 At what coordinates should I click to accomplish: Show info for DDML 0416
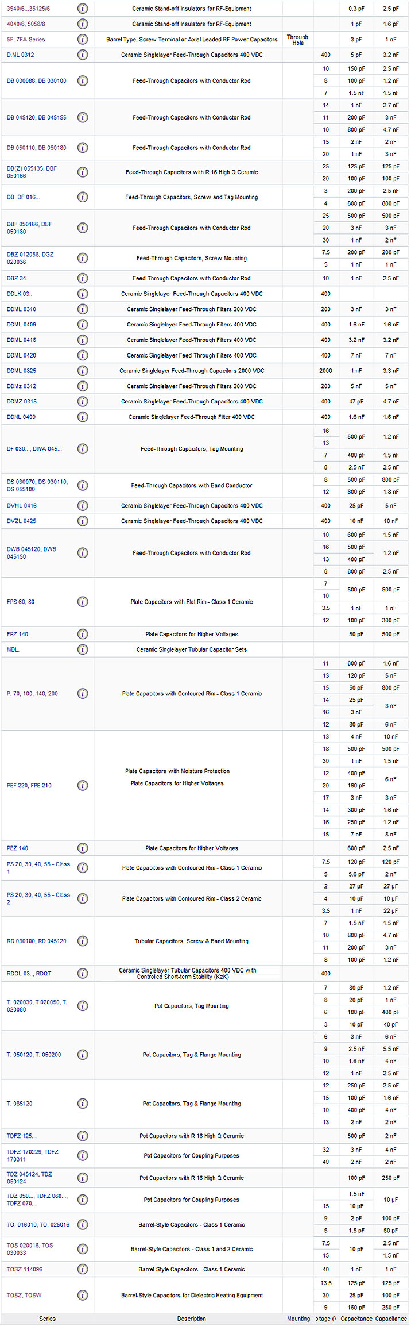point(83,340)
